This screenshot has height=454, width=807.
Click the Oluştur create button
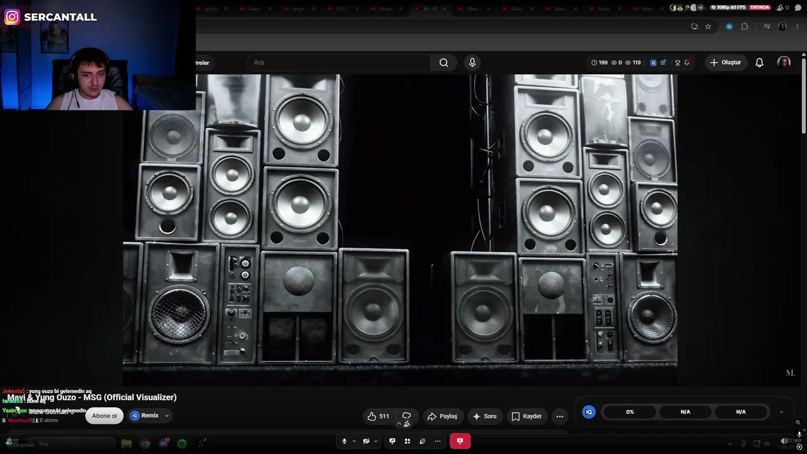725,62
